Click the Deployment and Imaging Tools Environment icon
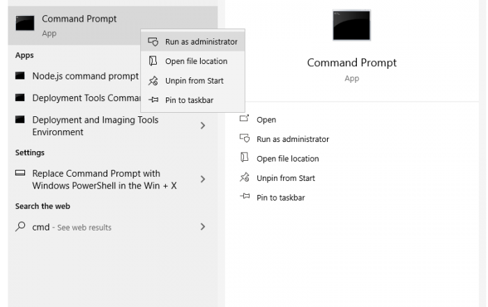Image resolution: width=488 pixels, height=307 pixels. 20,120
